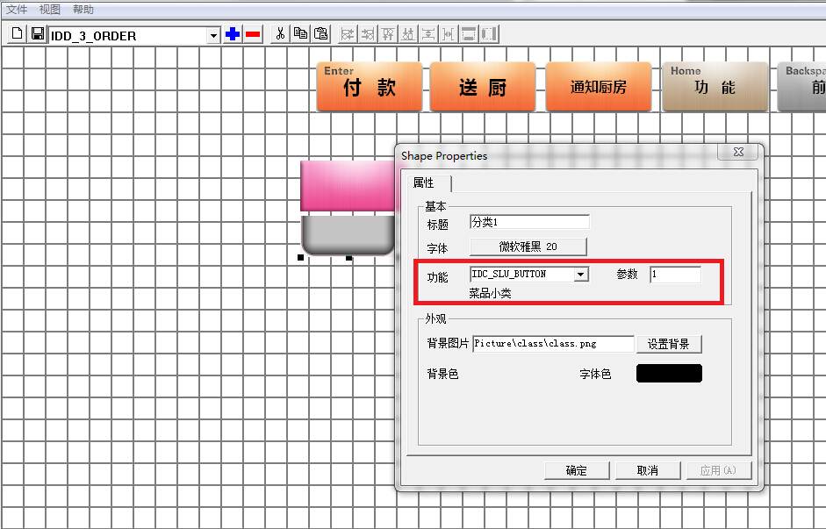Click the 标题 input field showing 分类1

tap(529, 222)
